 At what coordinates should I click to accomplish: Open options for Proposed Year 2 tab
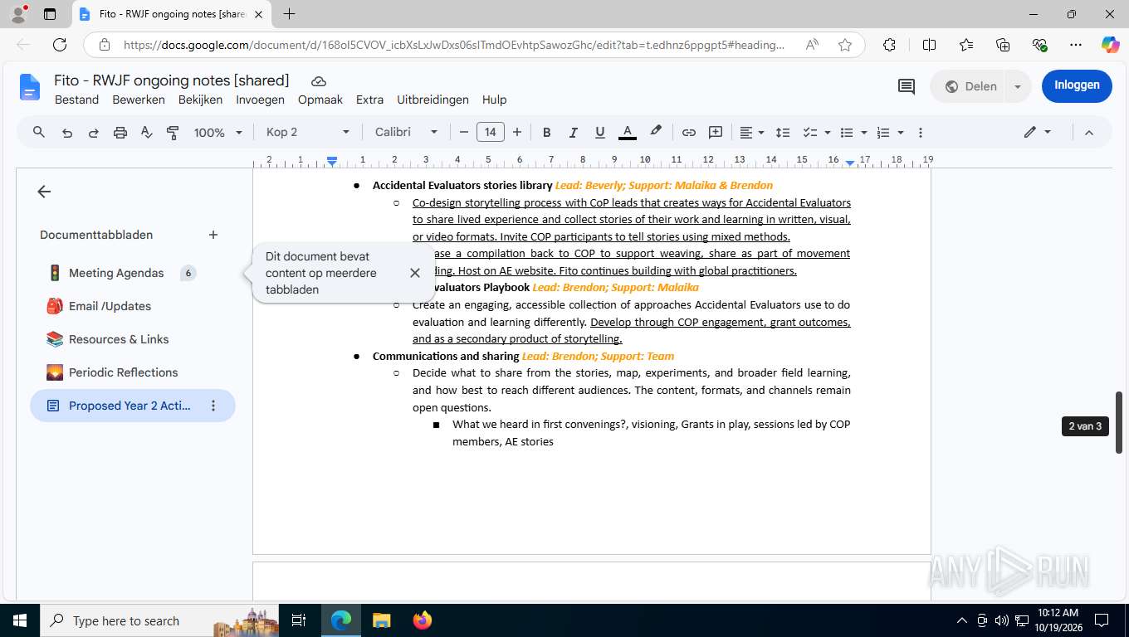point(213,406)
